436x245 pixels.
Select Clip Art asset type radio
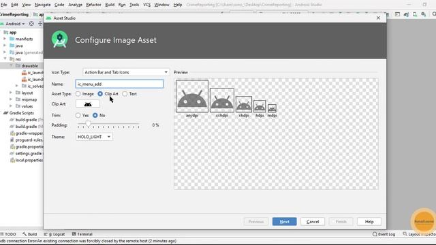(100, 94)
